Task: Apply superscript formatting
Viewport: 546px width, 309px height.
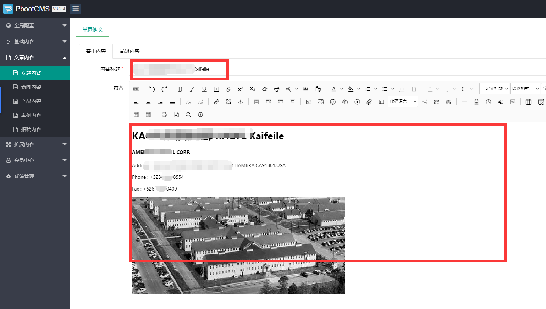Action: click(241, 89)
